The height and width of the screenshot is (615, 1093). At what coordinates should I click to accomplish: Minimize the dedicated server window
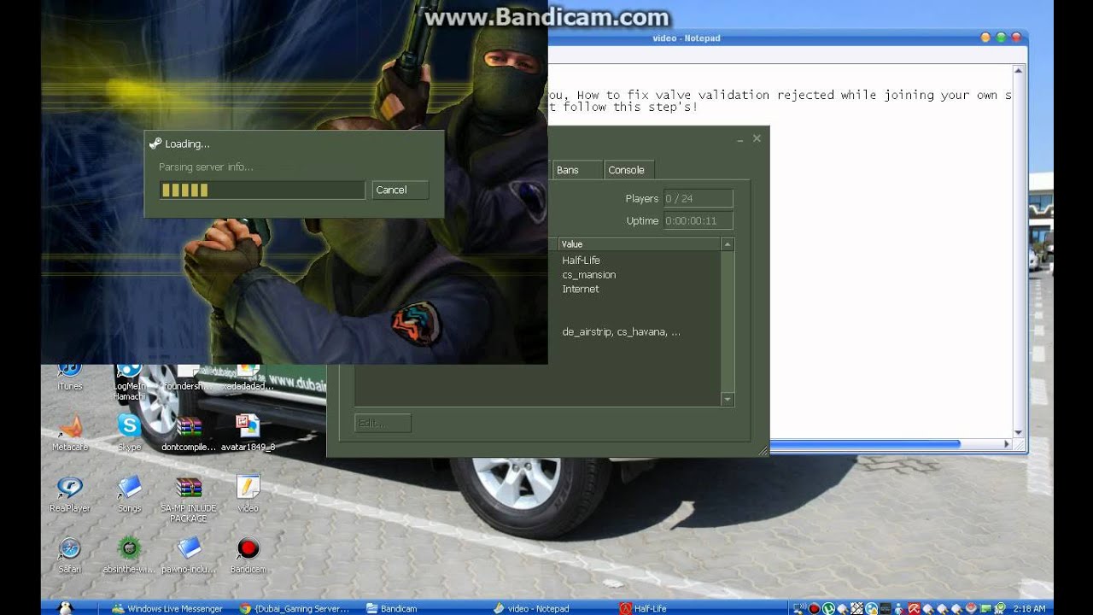(739, 139)
